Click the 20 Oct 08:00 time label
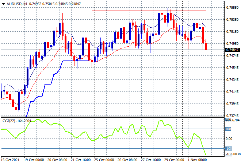The width and height of the screenshot is (241, 164). (57, 160)
